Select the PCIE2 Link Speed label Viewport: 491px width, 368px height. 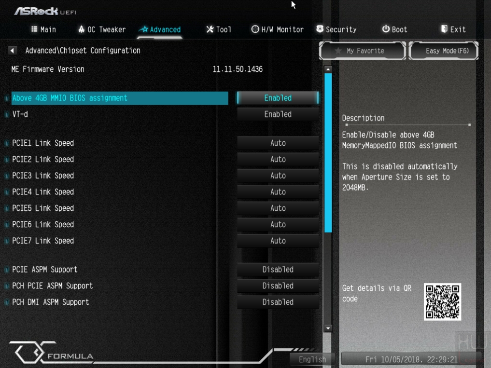pos(43,159)
